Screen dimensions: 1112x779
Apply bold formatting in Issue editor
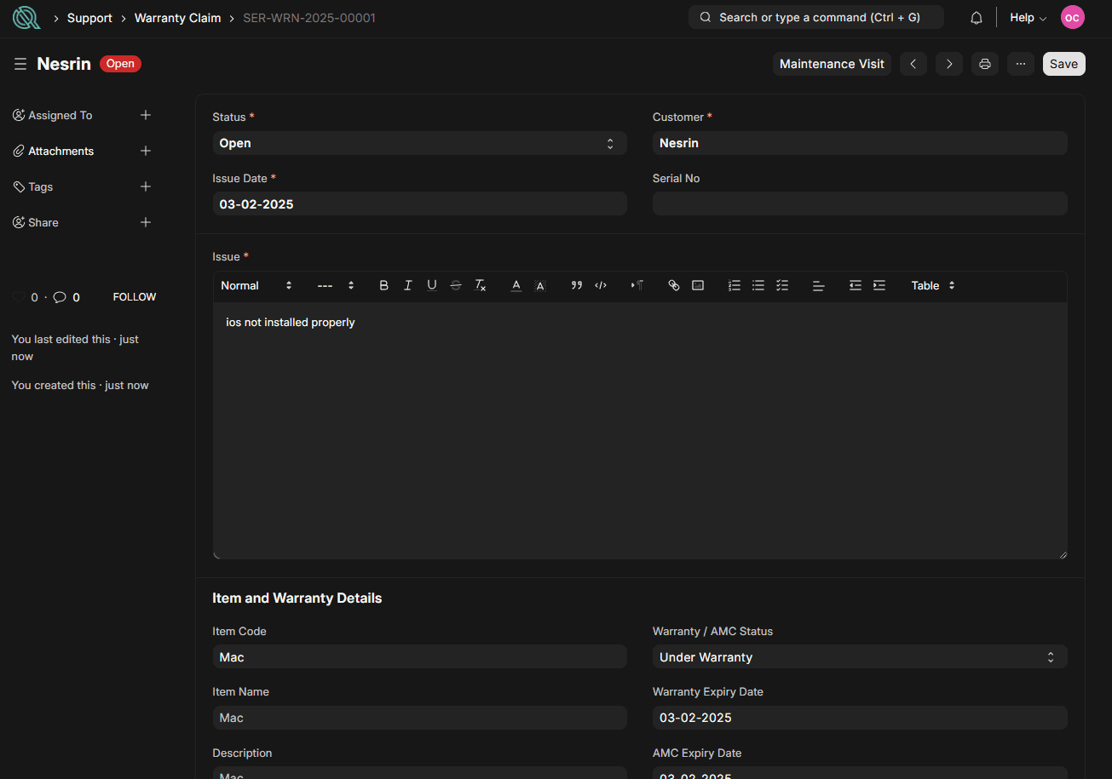coord(384,285)
